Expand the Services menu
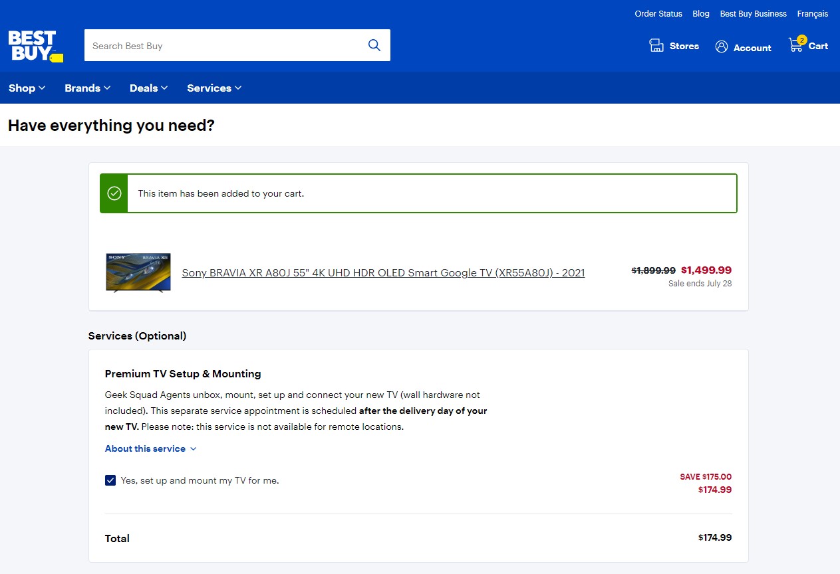The width and height of the screenshot is (840, 574). [214, 88]
